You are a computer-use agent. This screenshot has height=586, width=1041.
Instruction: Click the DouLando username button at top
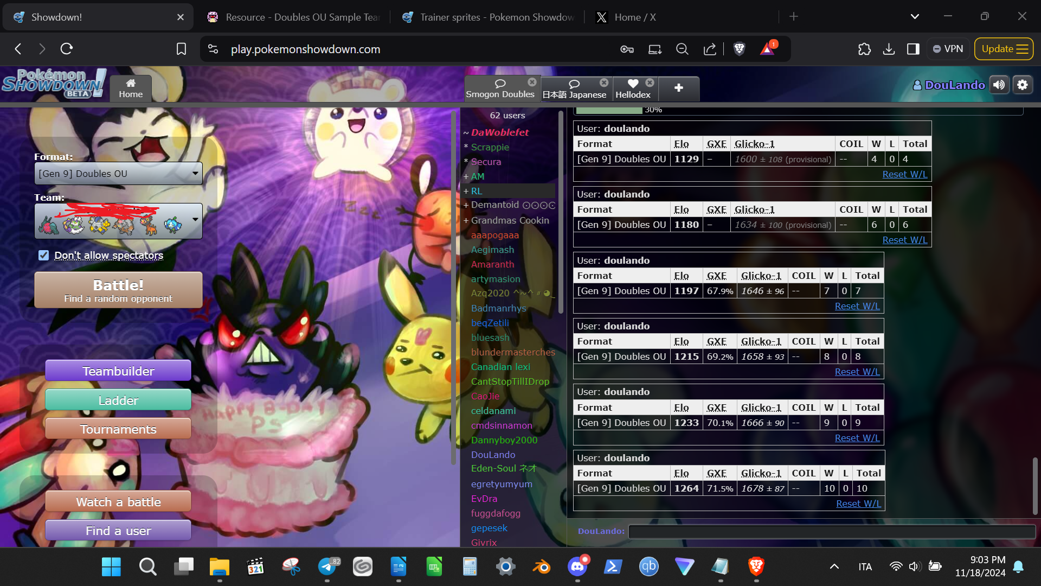click(949, 85)
